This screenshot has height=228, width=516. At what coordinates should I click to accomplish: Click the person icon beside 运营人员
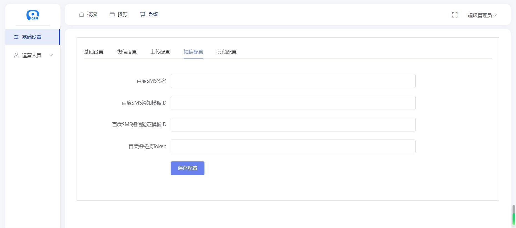point(16,55)
